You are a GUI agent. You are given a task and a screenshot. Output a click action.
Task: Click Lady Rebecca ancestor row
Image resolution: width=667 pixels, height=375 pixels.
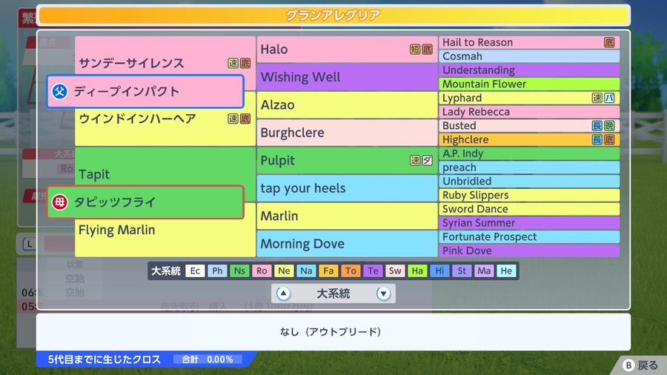529,112
